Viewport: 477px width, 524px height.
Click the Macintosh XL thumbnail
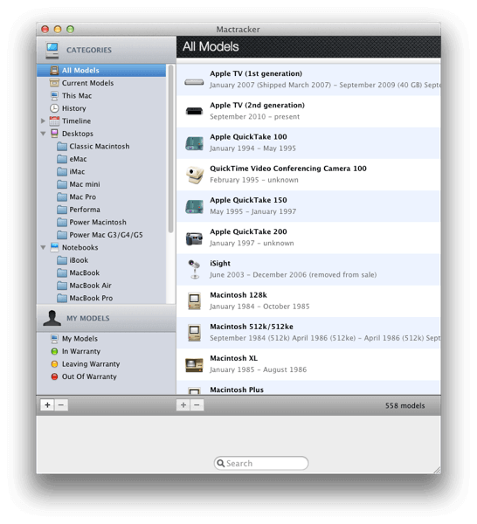coord(194,365)
